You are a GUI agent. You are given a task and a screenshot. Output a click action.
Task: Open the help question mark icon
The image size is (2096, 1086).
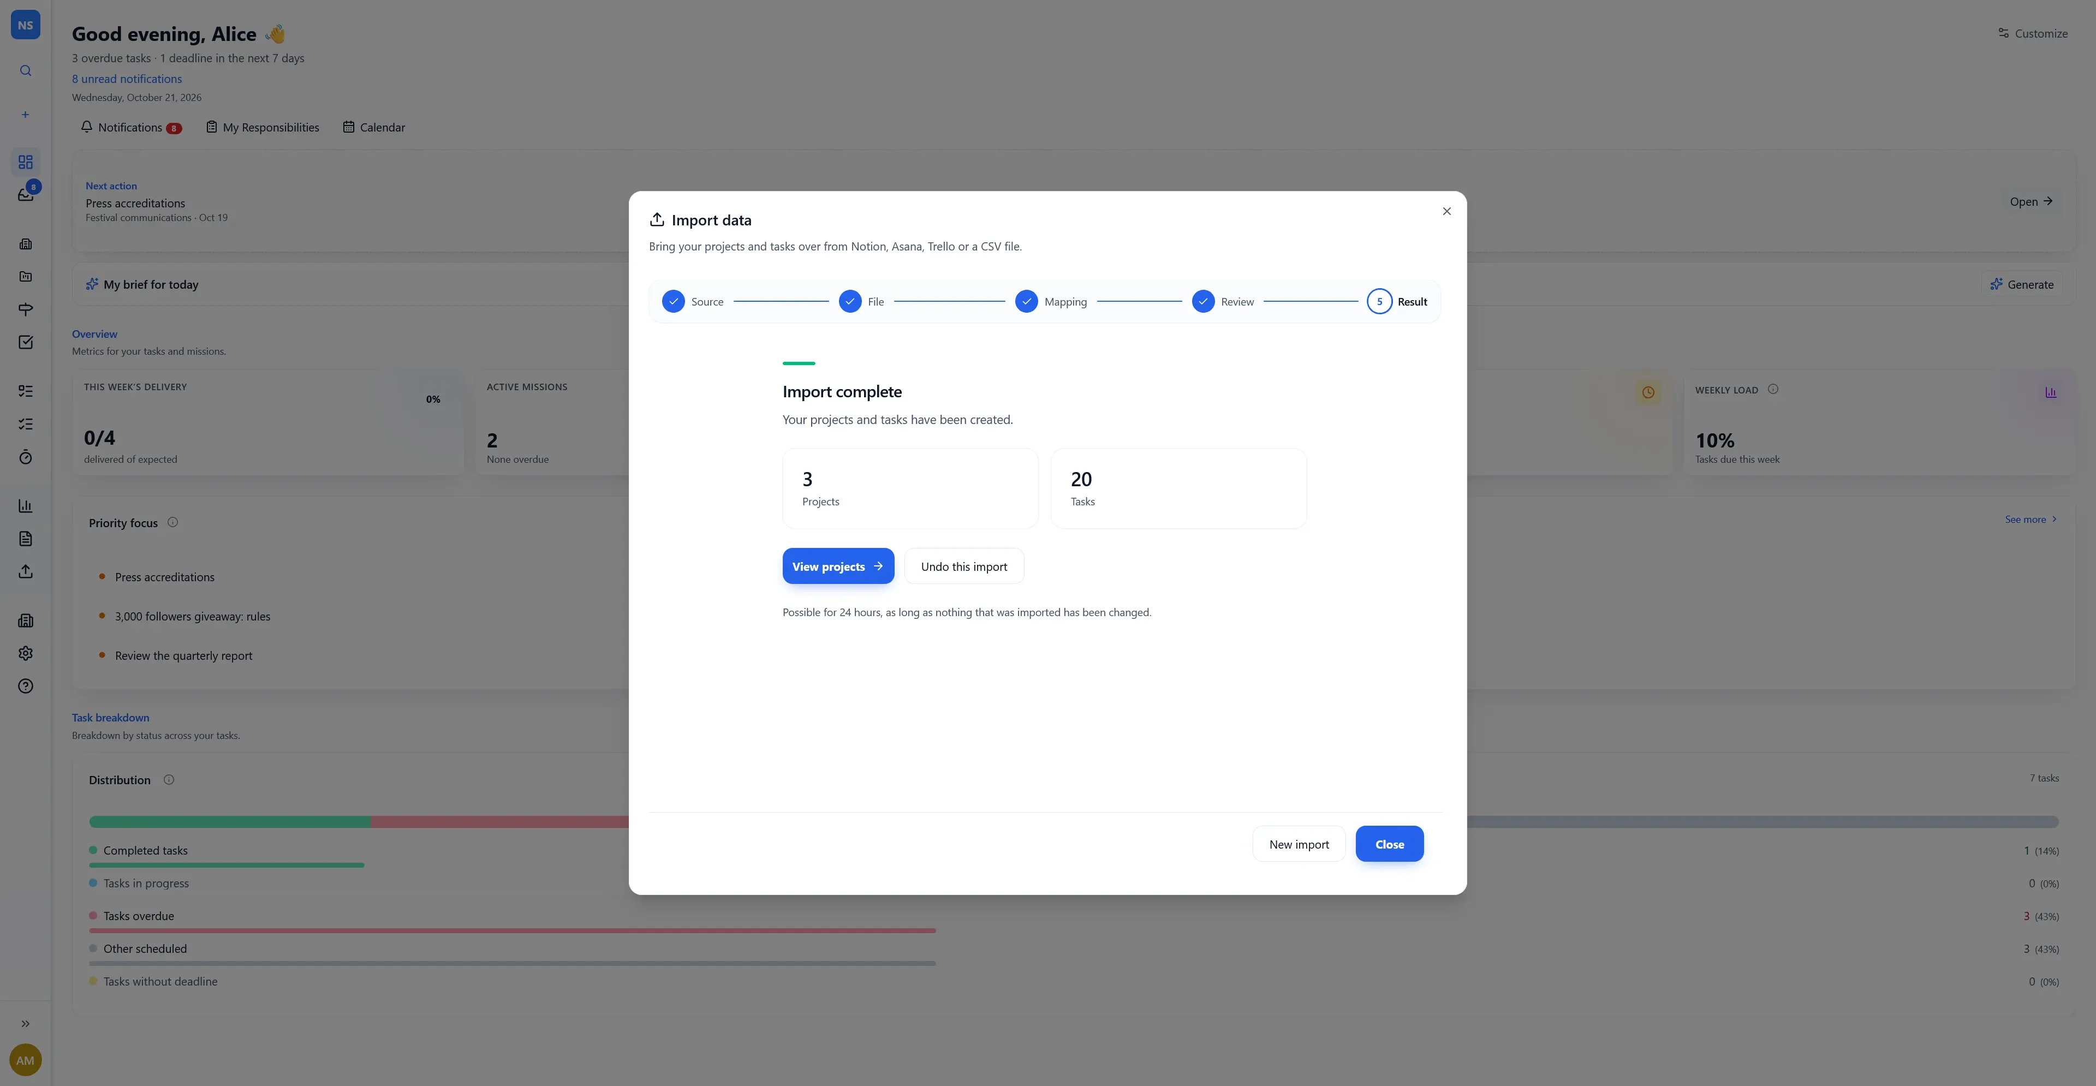coord(25,686)
